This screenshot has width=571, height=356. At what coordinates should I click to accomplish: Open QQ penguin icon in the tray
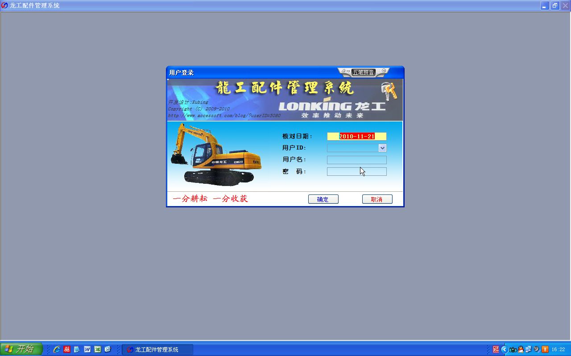click(x=521, y=349)
